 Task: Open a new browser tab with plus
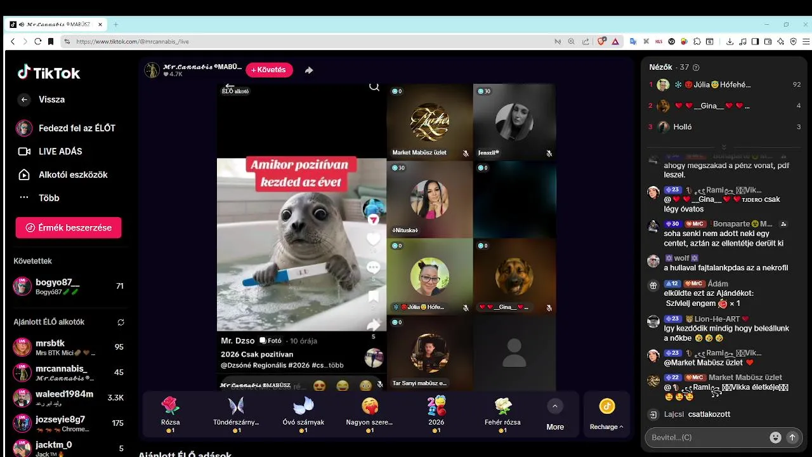115,25
